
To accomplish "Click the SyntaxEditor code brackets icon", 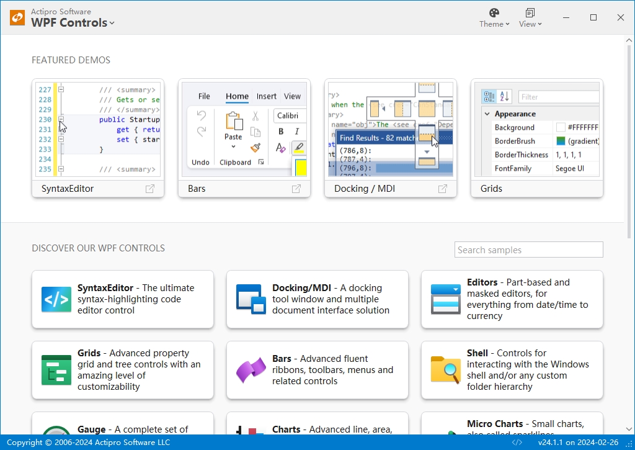I will [x=56, y=299].
